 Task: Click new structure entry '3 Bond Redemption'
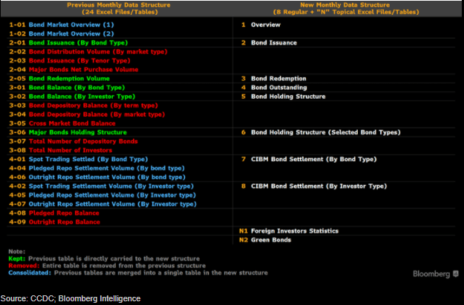[x=274, y=79]
